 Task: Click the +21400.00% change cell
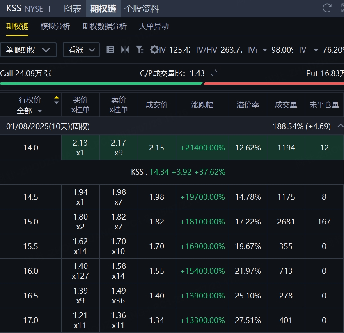(202, 148)
